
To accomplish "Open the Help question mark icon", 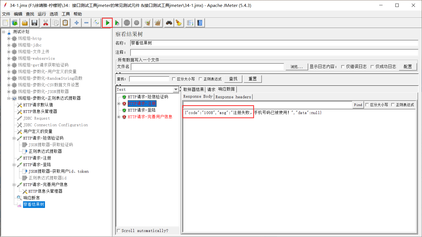I will [x=200, y=23].
